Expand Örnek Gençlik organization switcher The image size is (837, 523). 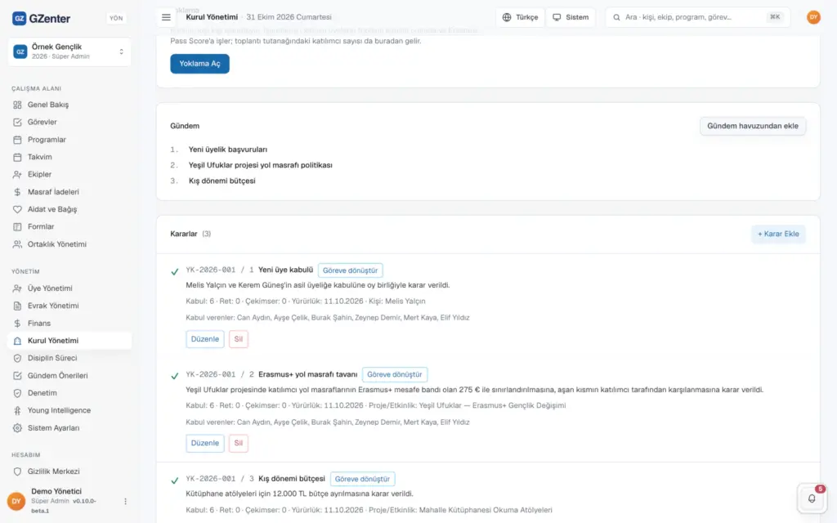click(x=69, y=51)
